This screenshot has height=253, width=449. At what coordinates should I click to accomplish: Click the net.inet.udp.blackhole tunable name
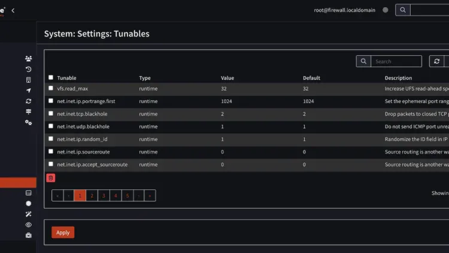pyautogui.click(x=83, y=126)
